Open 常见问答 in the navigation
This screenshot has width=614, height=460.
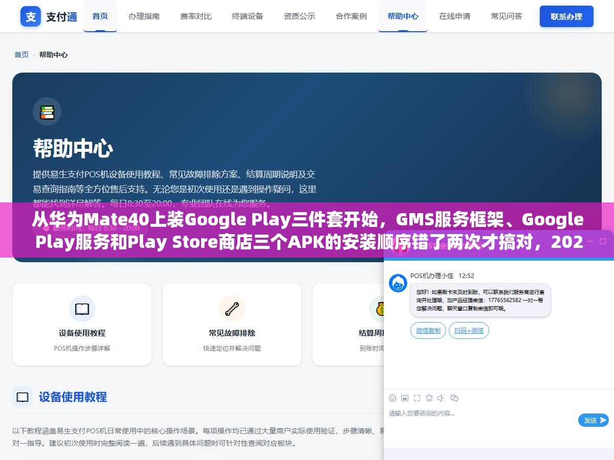pyautogui.click(x=507, y=16)
